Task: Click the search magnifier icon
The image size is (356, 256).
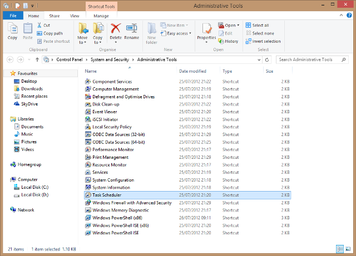Action: pos(344,59)
